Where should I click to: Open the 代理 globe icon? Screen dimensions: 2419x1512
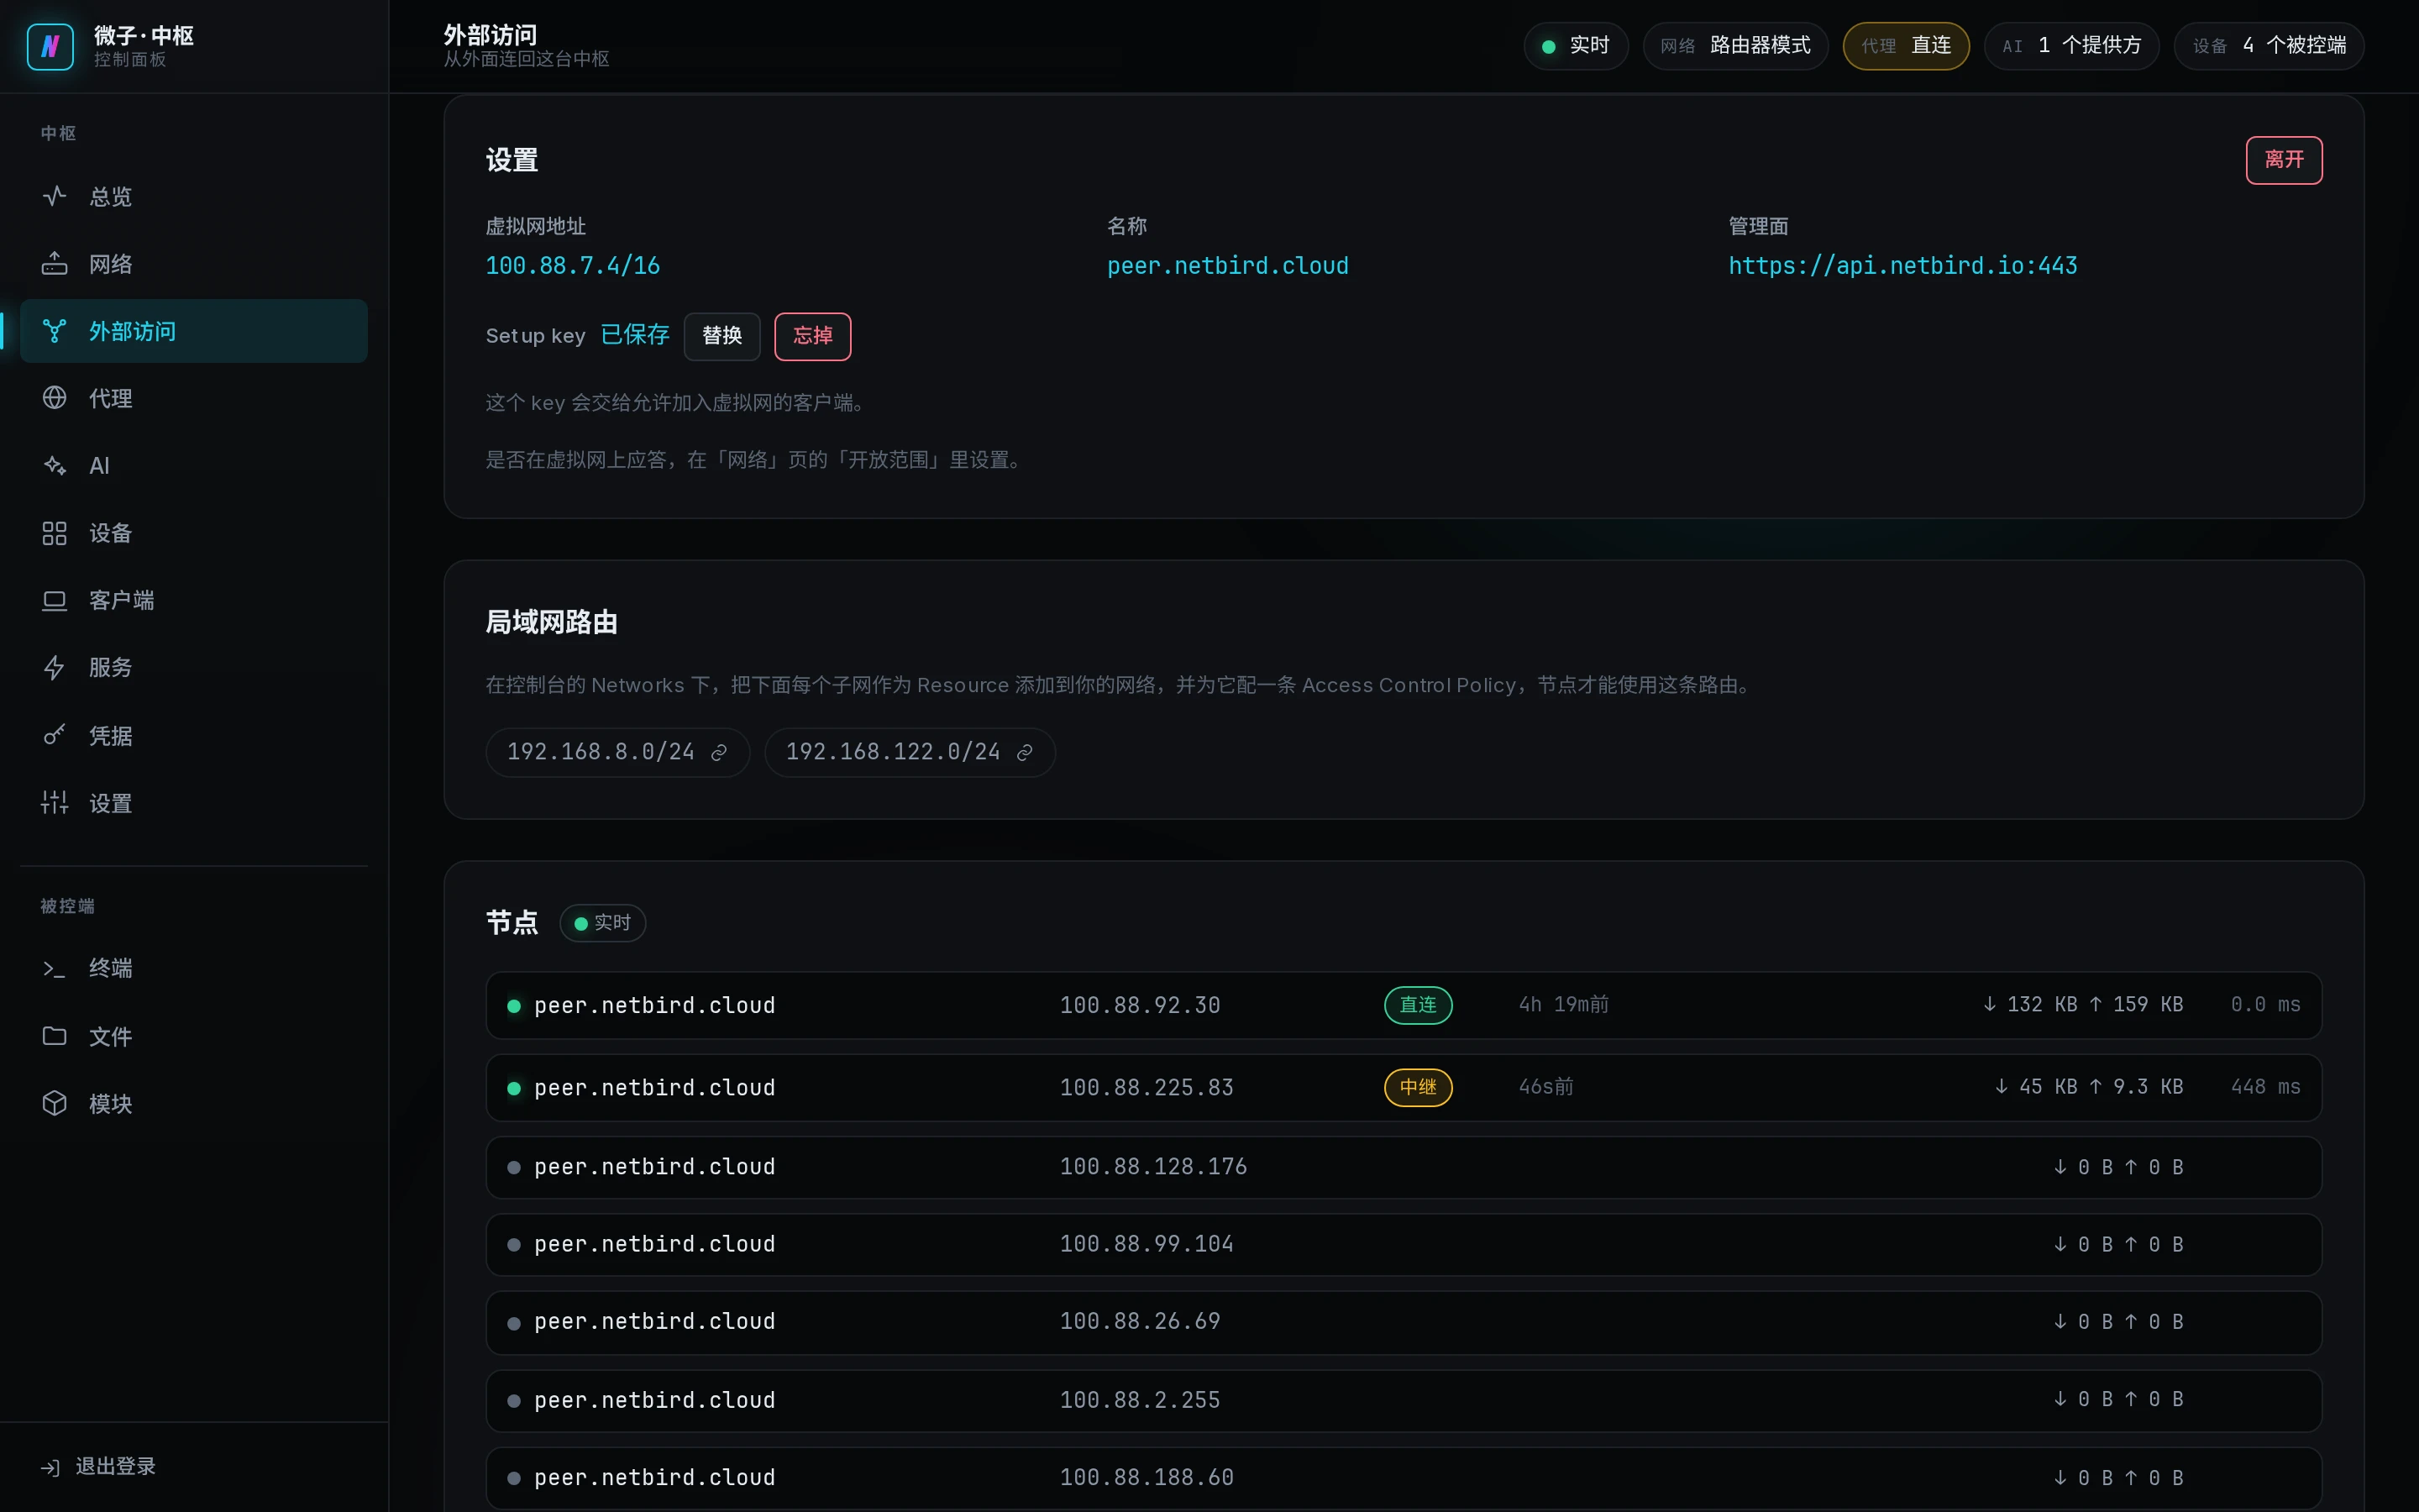point(54,398)
